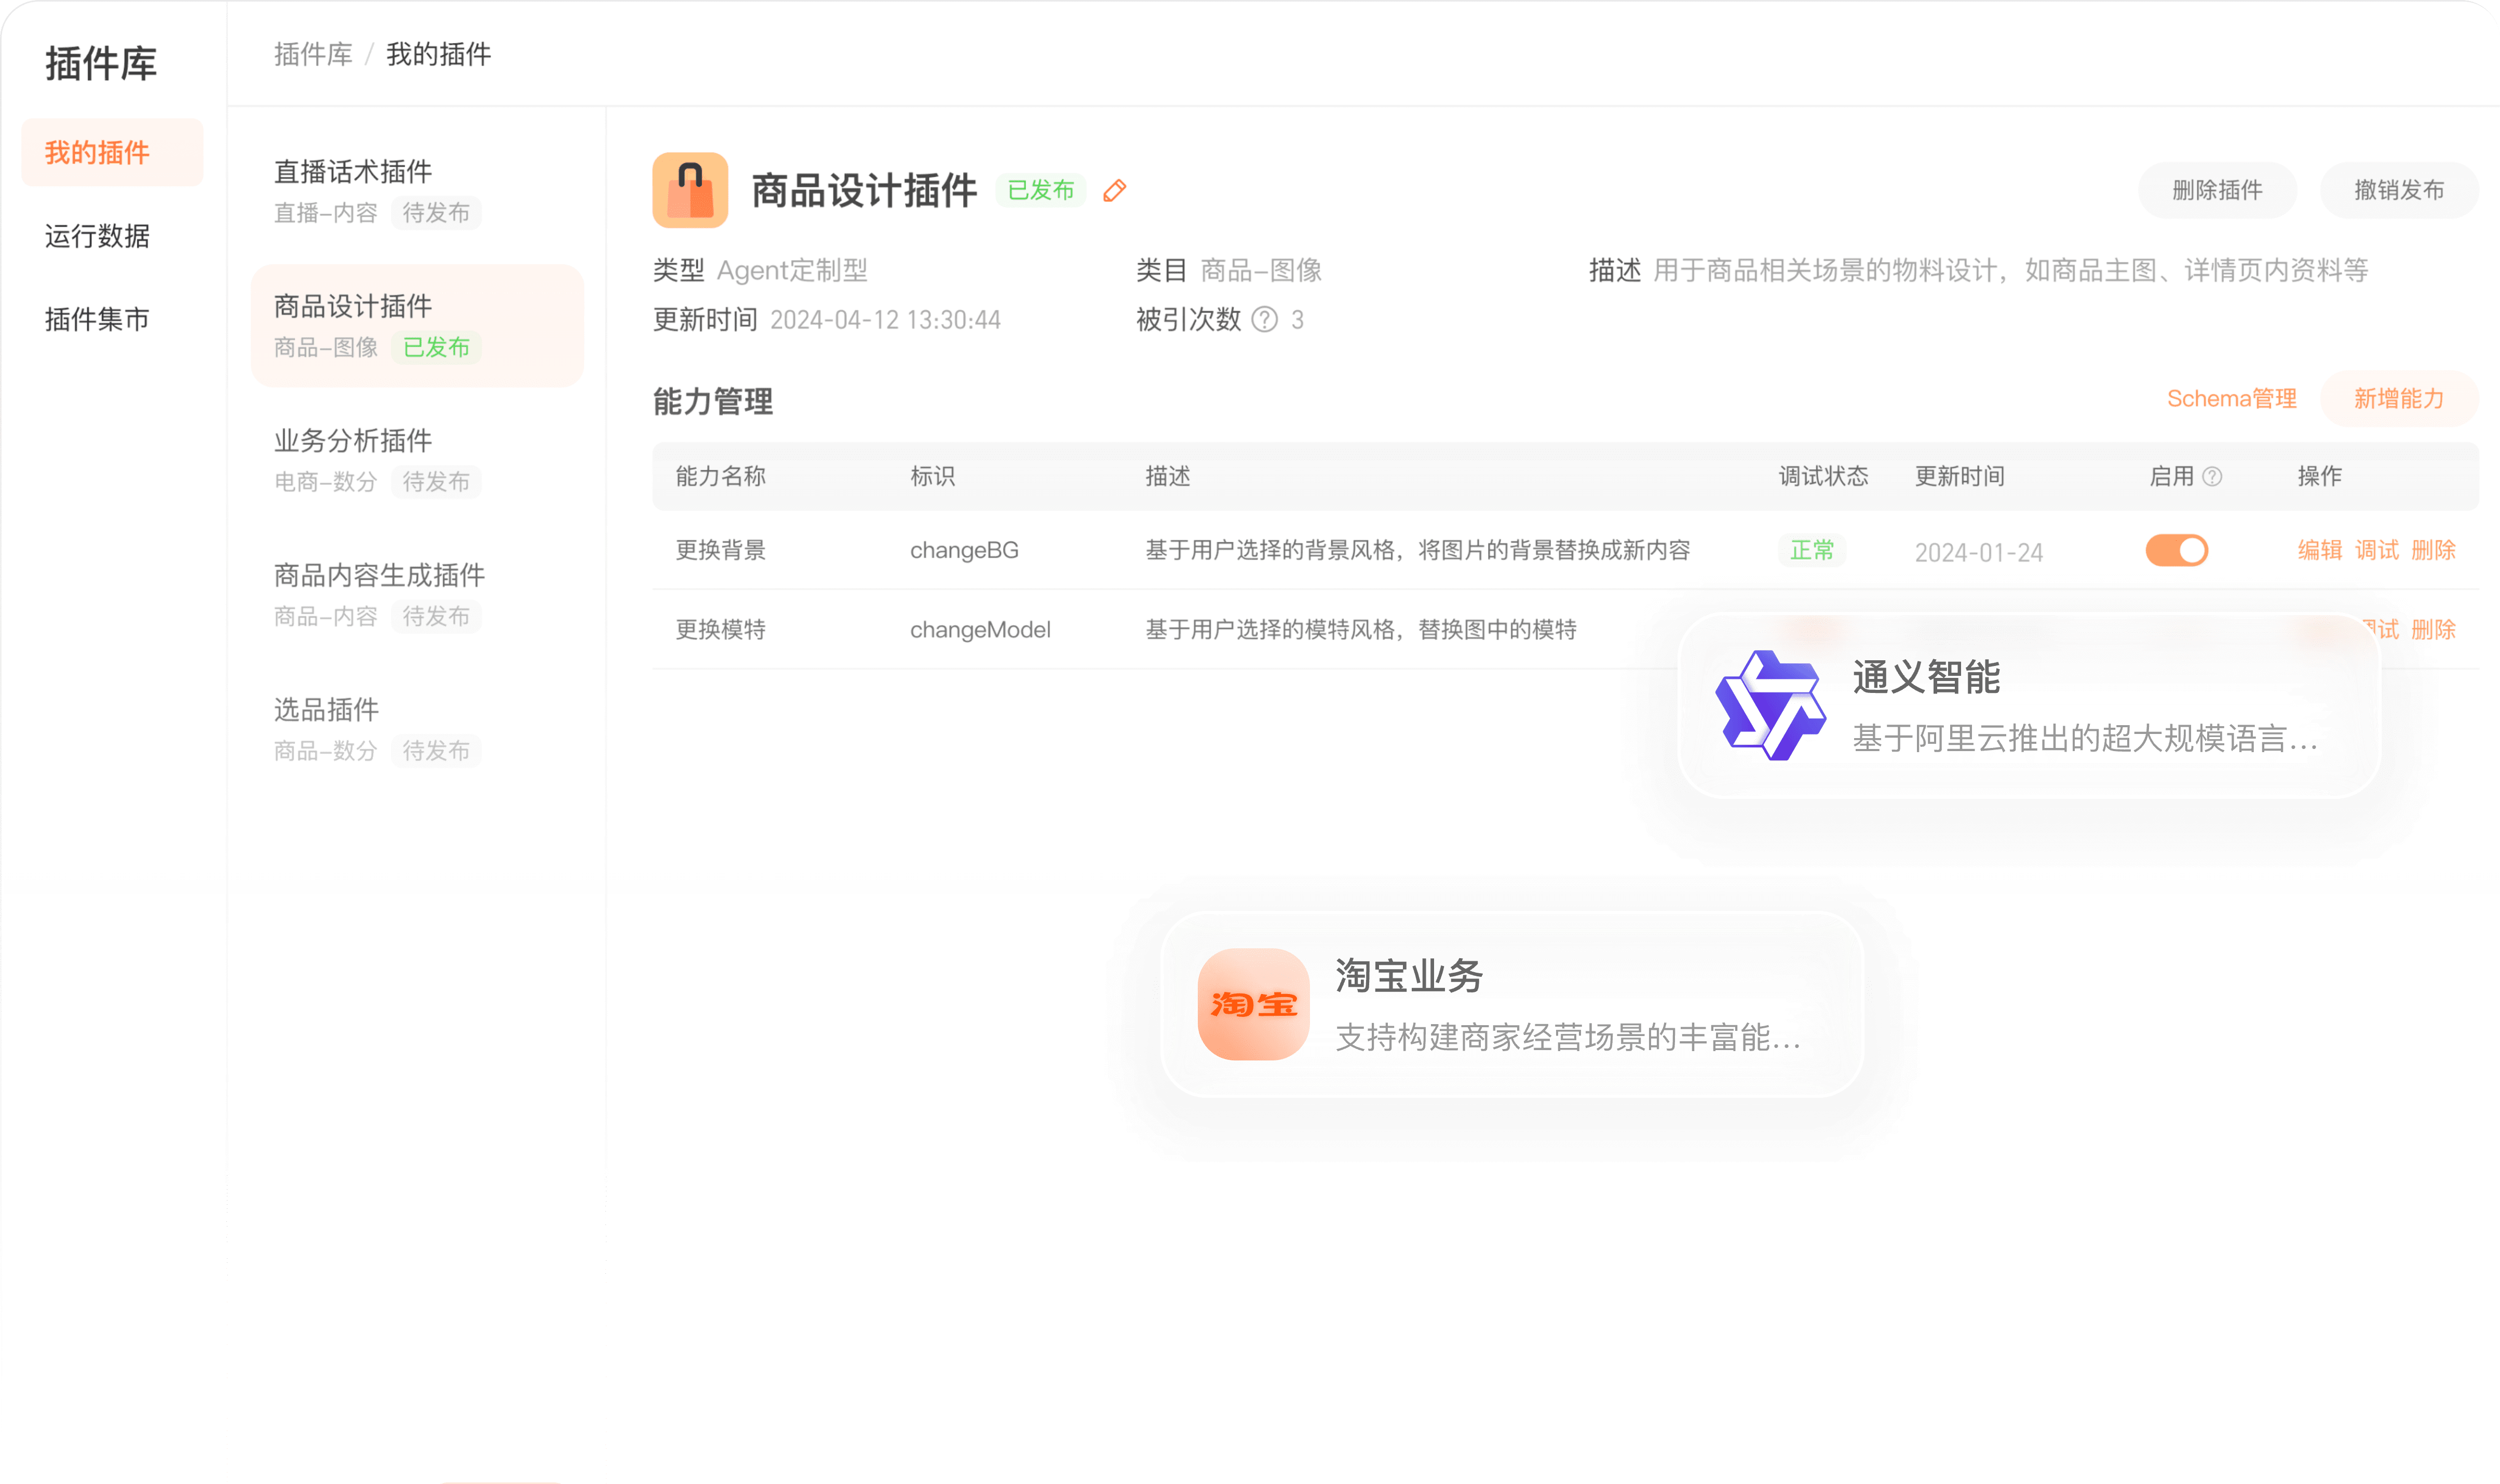Click the pencil edit icon beside 已发布
This screenshot has width=2500, height=1484.
click(1114, 191)
